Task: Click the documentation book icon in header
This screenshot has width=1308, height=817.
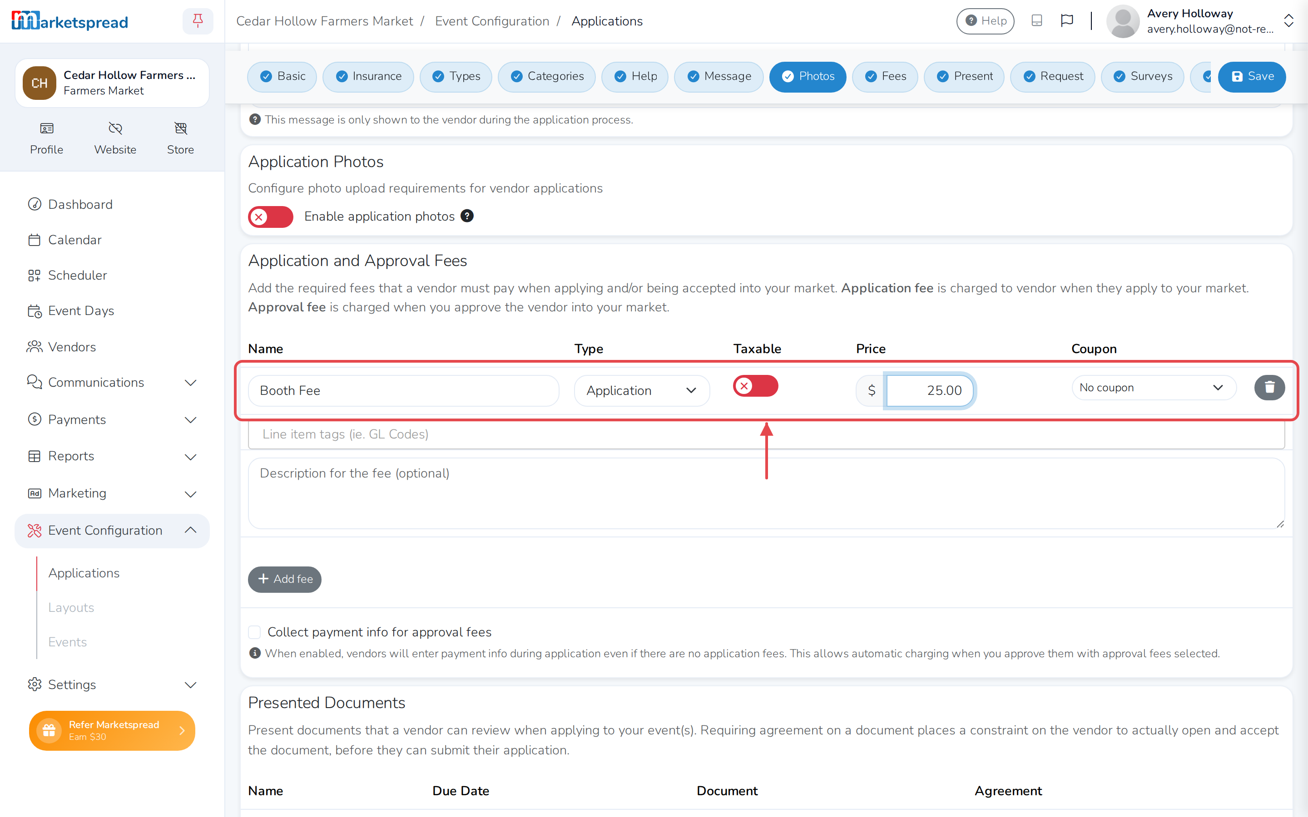Action: [1037, 20]
